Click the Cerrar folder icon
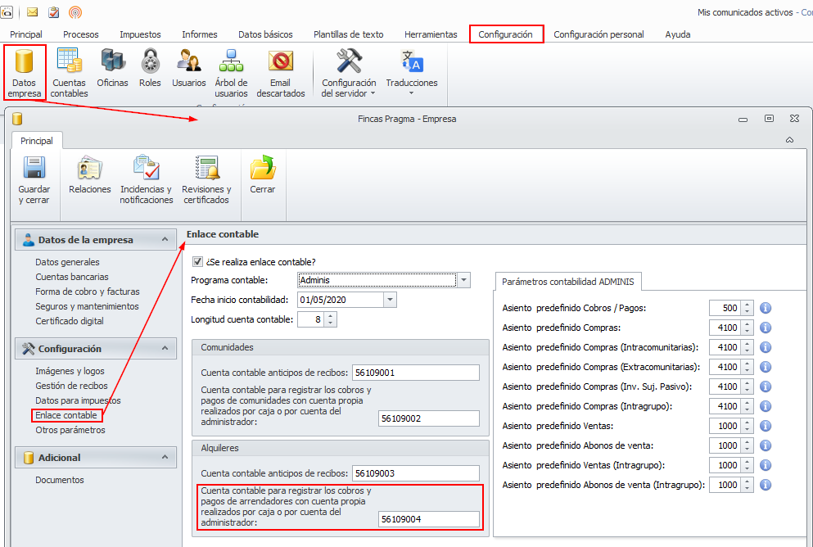The image size is (813, 547). [263, 168]
